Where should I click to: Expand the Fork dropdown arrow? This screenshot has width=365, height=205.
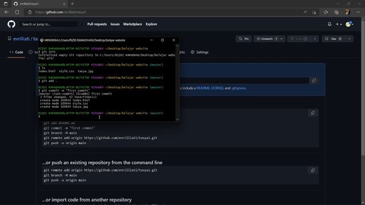(315, 39)
